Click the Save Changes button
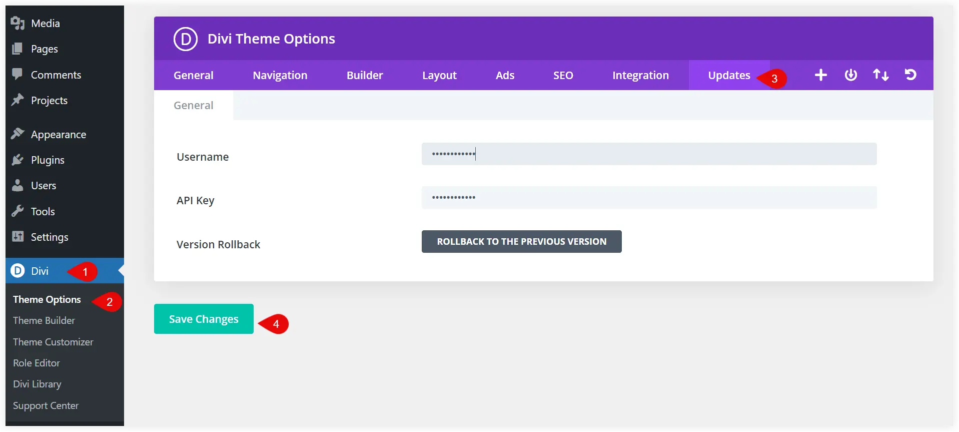This screenshot has height=432, width=959. 204,319
